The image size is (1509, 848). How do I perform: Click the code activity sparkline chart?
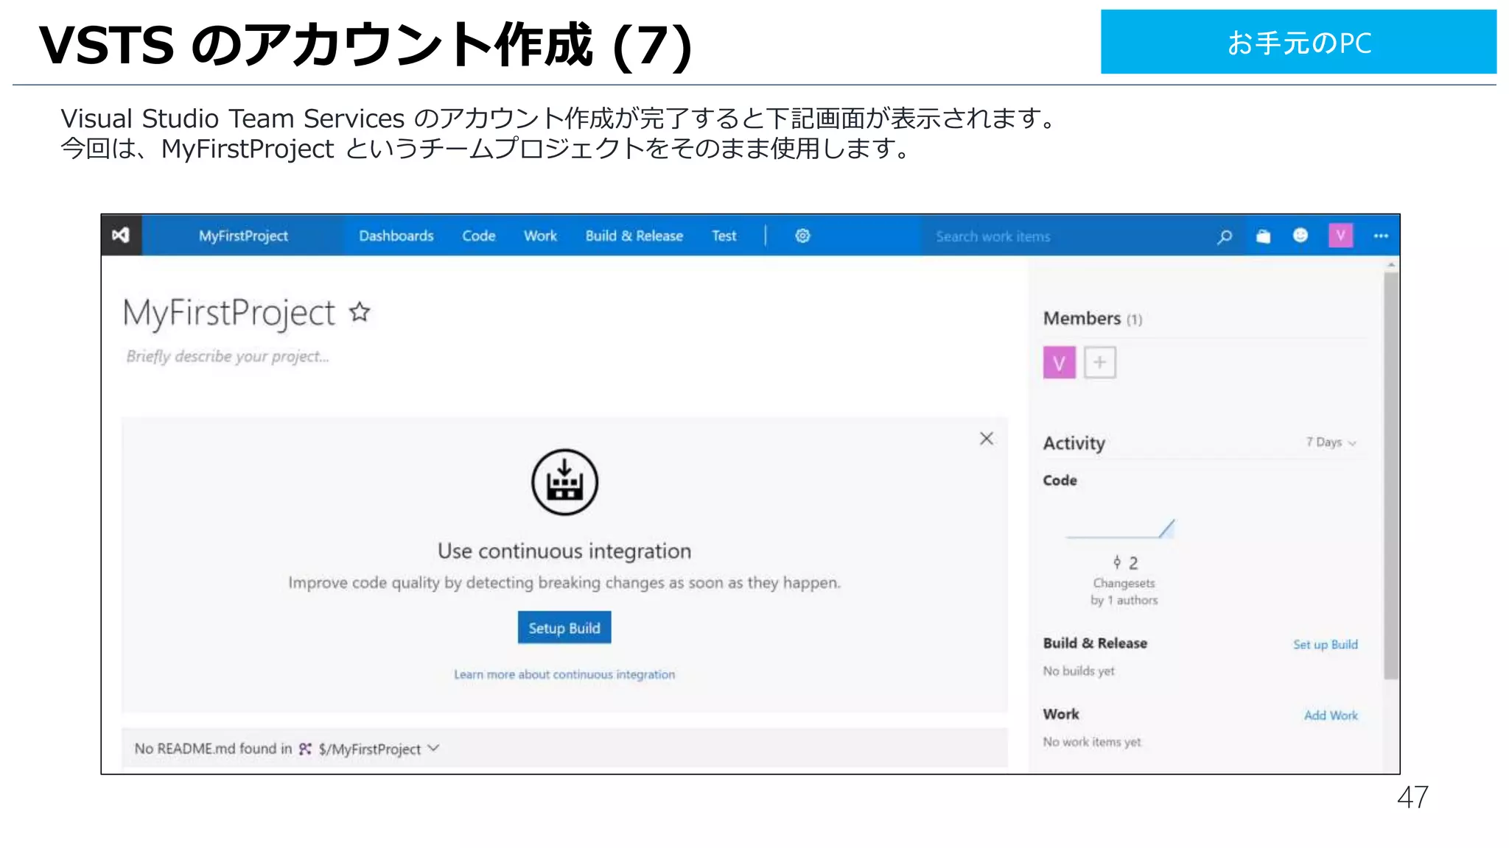click(1120, 529)
